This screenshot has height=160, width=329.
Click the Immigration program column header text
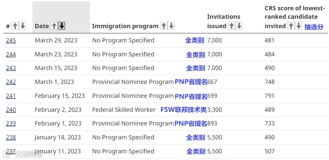coord(125,26)
